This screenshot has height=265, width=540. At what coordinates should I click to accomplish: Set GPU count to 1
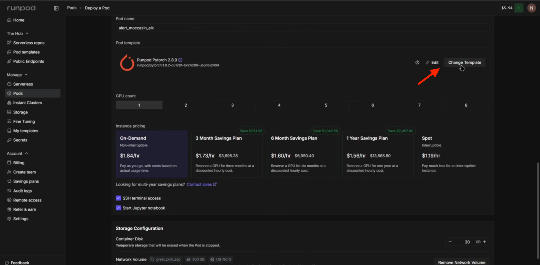(139, 105)
